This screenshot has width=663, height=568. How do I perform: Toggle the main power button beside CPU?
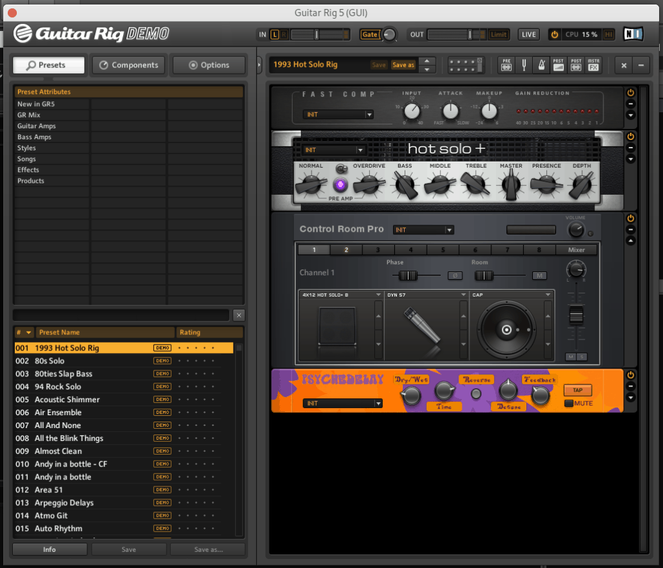click(x=554, y=34)
